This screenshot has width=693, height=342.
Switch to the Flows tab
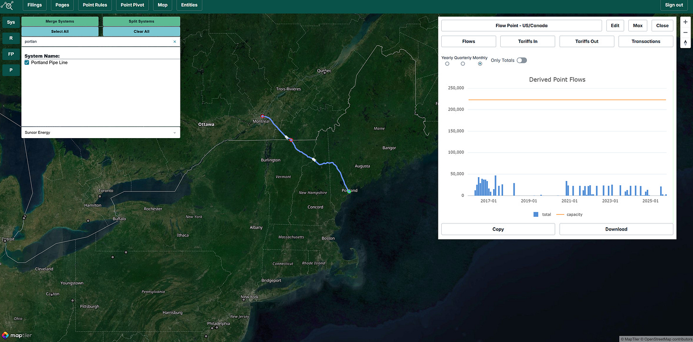click(x=469, y=41)
